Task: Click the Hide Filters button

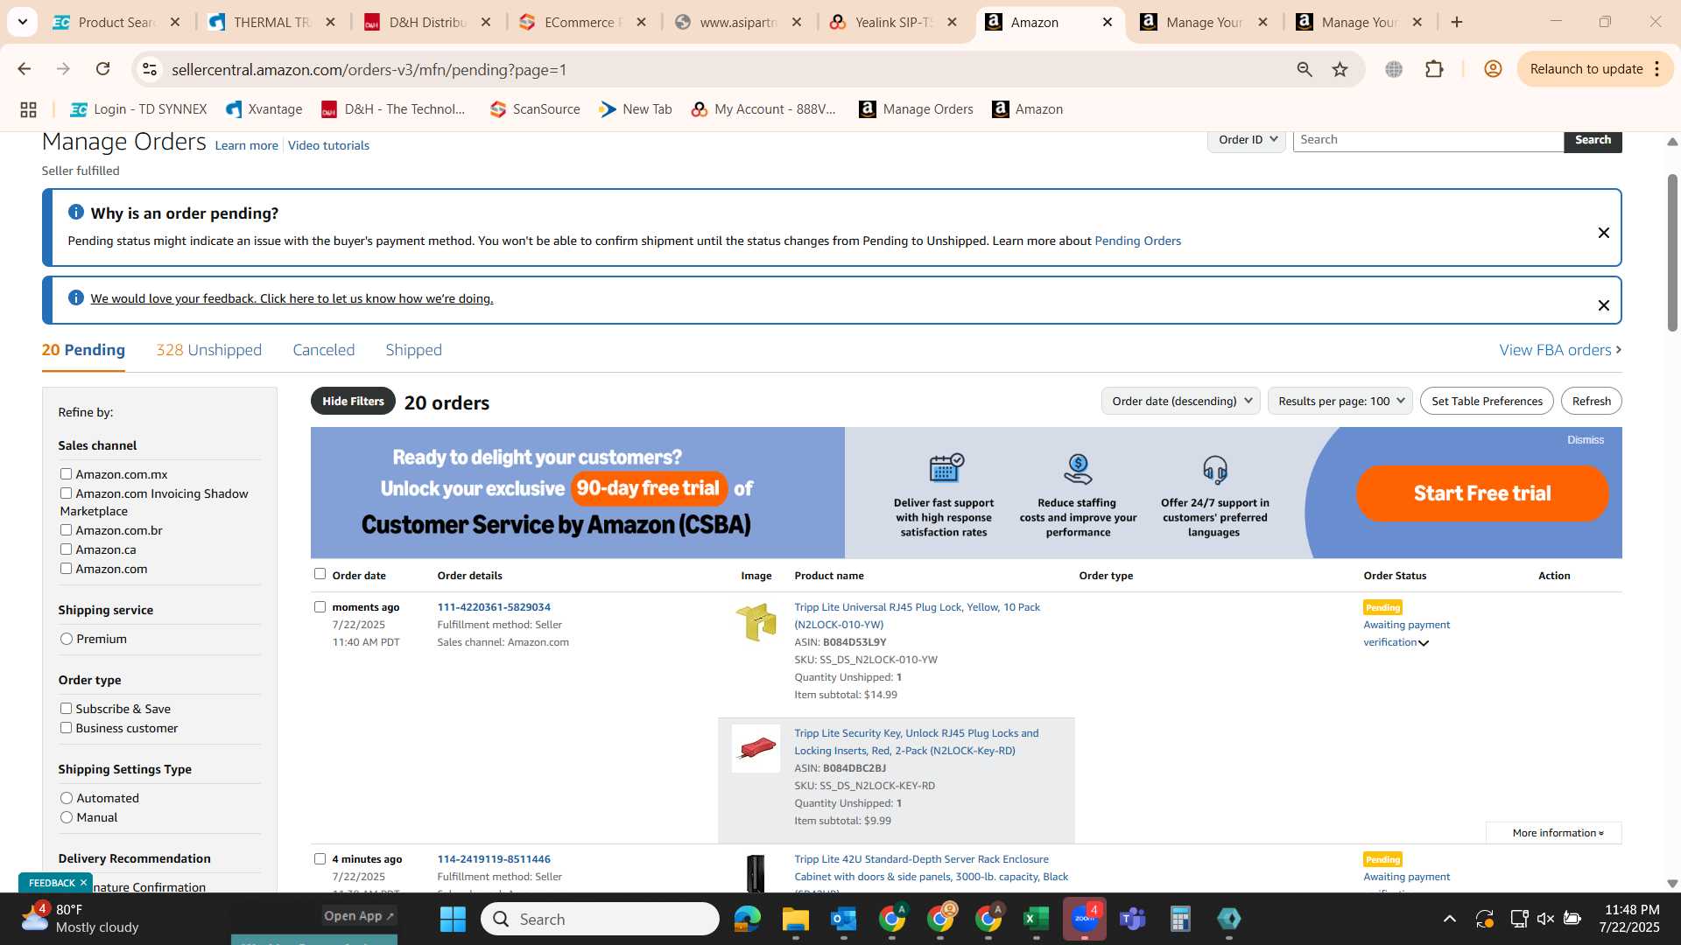Action: pos(353,401)
